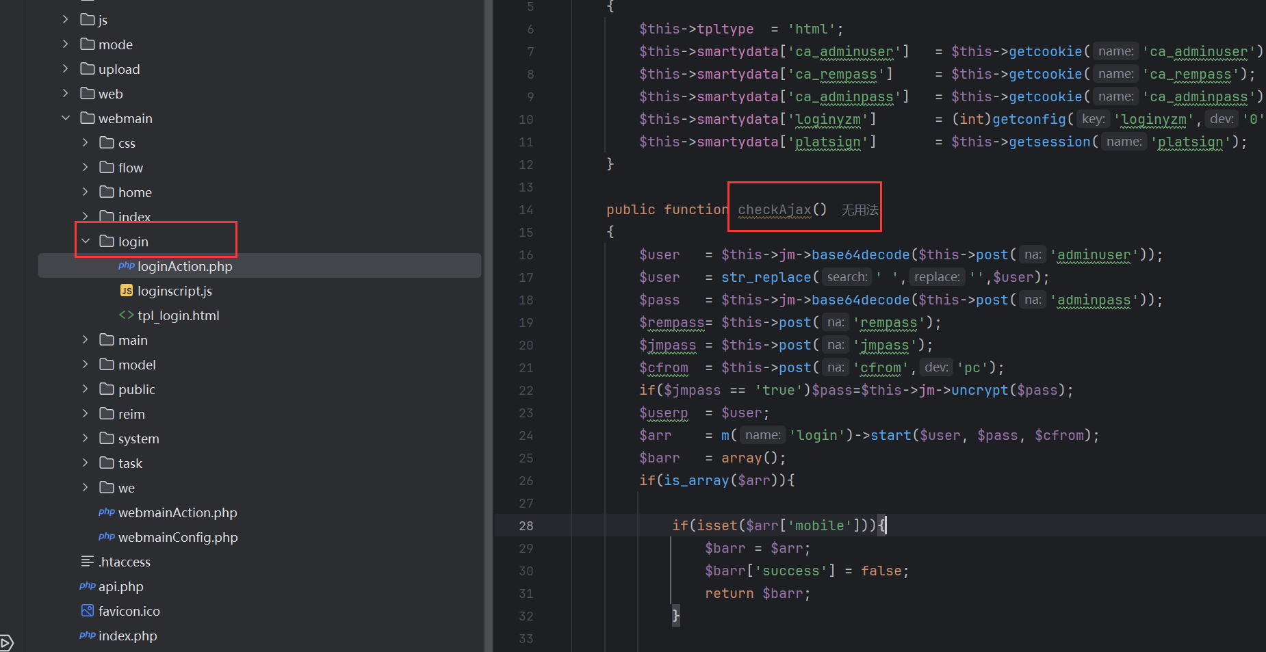Click the '无用法' usages hint

[860, 210]
